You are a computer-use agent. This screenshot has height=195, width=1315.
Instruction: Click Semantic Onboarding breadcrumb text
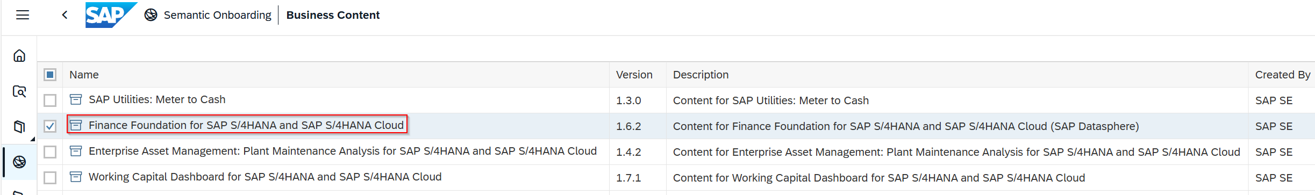coord(218,15)
